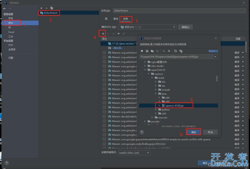Open help in the attach files dialog
The image size is (250, 169).
point(142,132)
